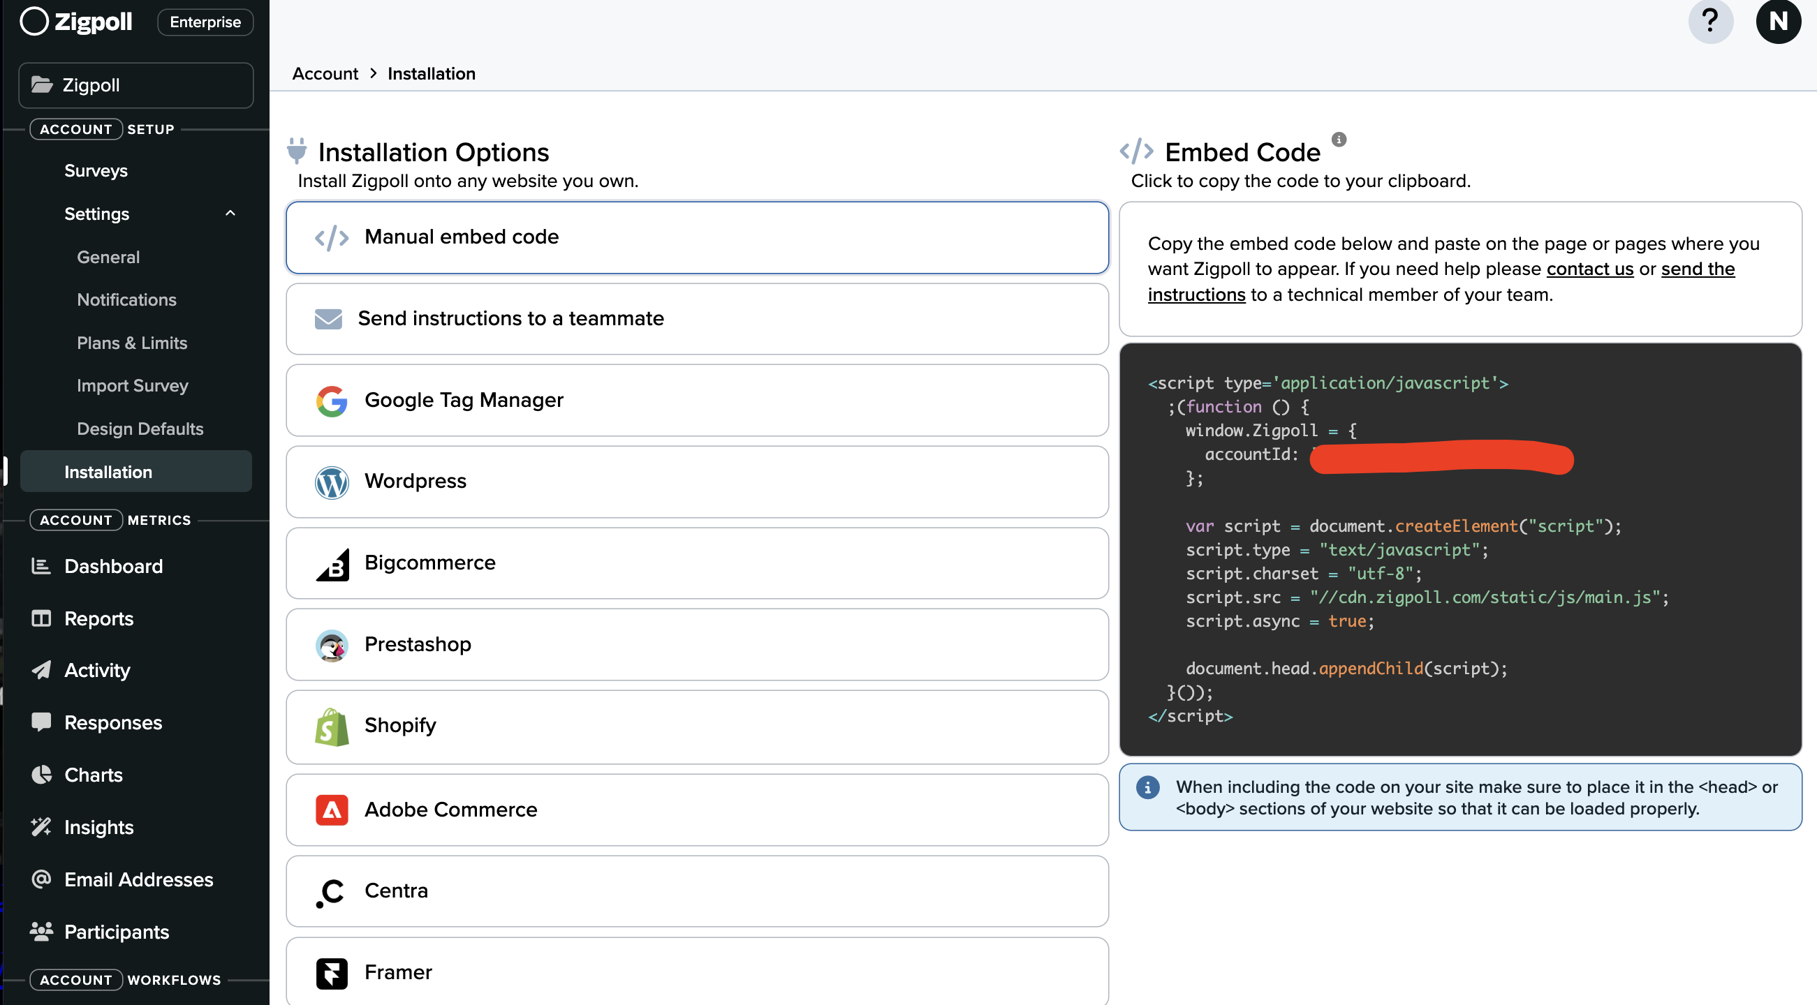
Task: Go to the Dashboard page
Action: tap(113, 566)
